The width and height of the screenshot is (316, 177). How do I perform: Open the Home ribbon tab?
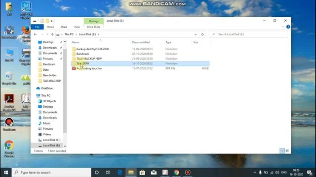(50, 27)
